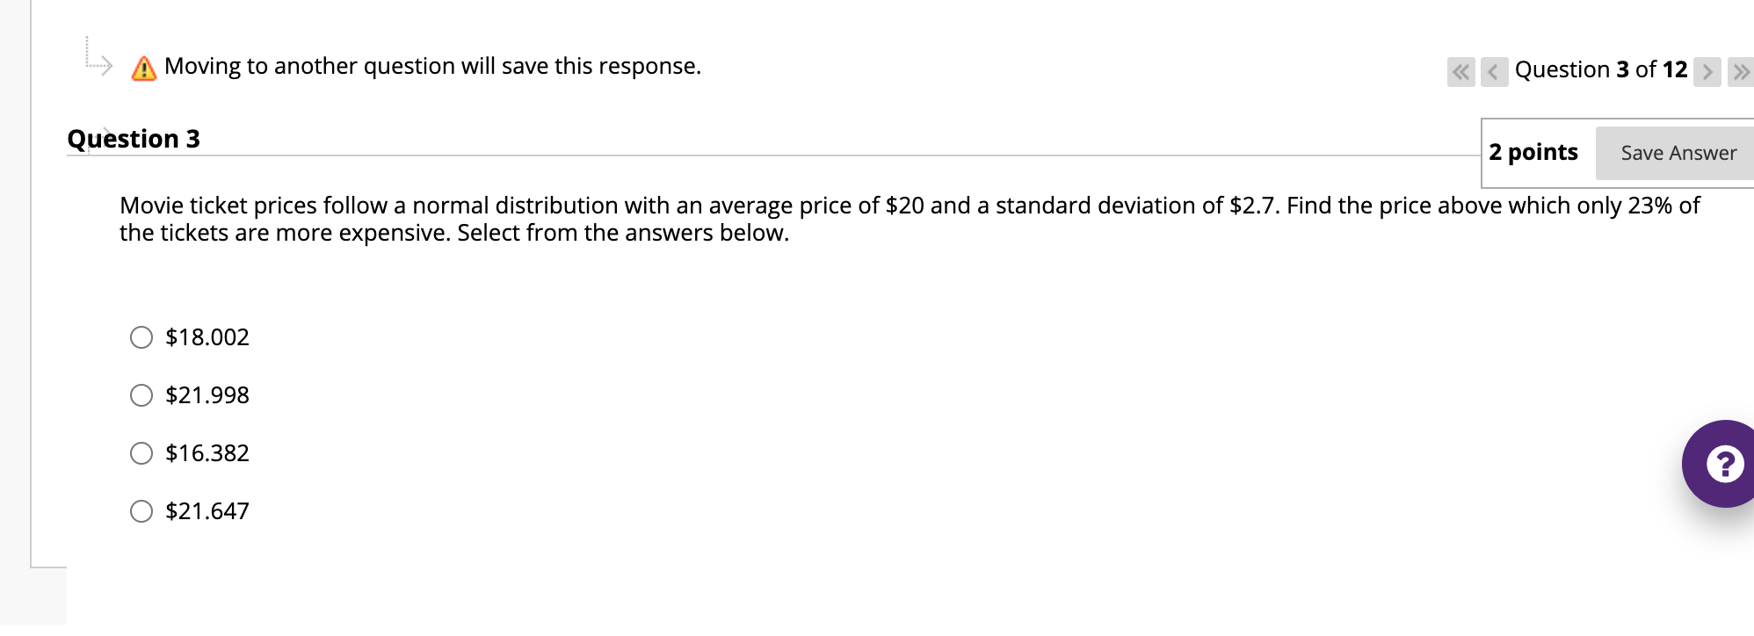Select the $21.998 answer option
The width and height of the screenshot is (1754, 636).
click(141, 394)
